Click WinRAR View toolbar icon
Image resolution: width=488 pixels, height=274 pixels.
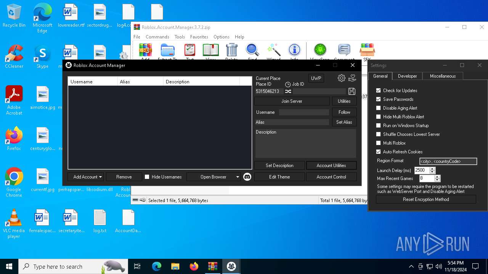[211, 51]
